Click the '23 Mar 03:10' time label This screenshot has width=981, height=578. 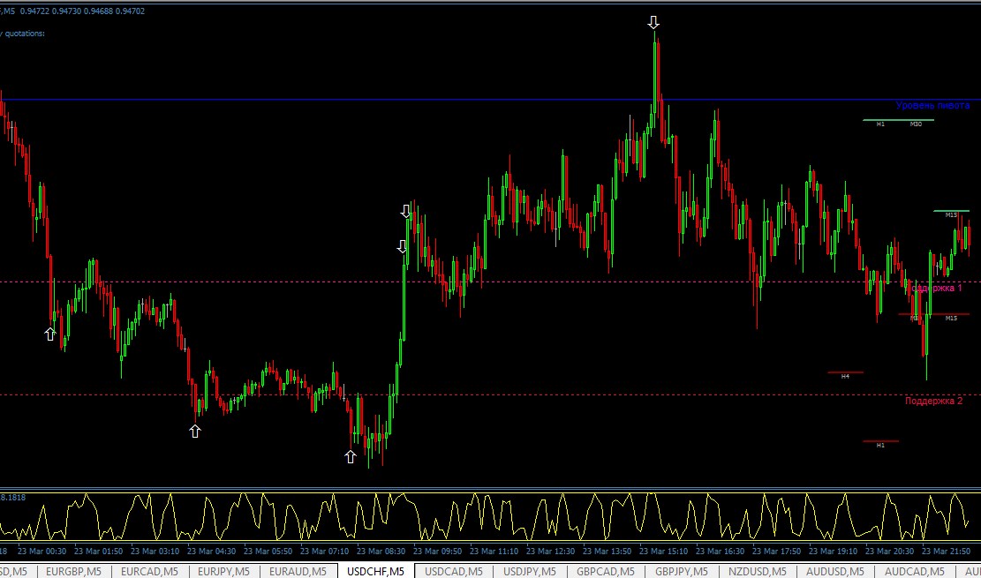coord(155,552)
